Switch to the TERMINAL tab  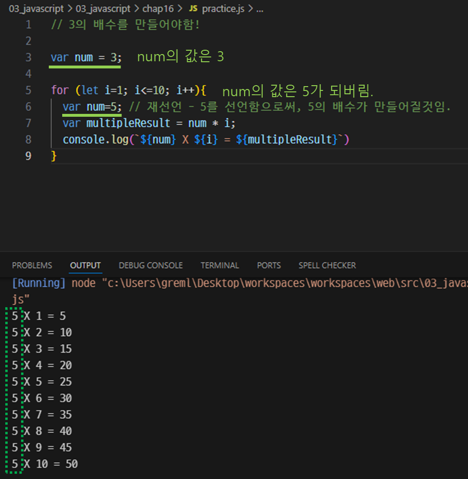click(x=220, y=265)
